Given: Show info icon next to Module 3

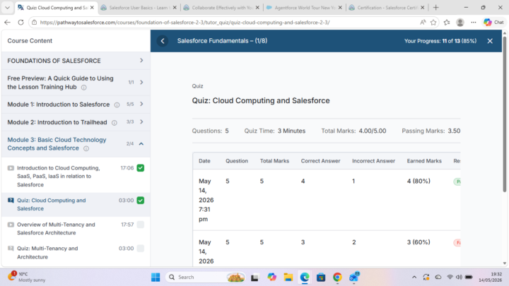Looking at the screenshot, I should click(x=86, y=148).
